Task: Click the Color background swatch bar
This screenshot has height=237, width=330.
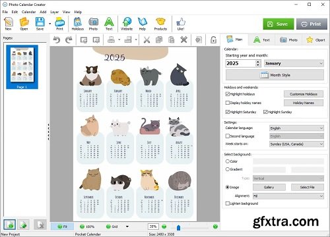Action: [x=288, y=161]
